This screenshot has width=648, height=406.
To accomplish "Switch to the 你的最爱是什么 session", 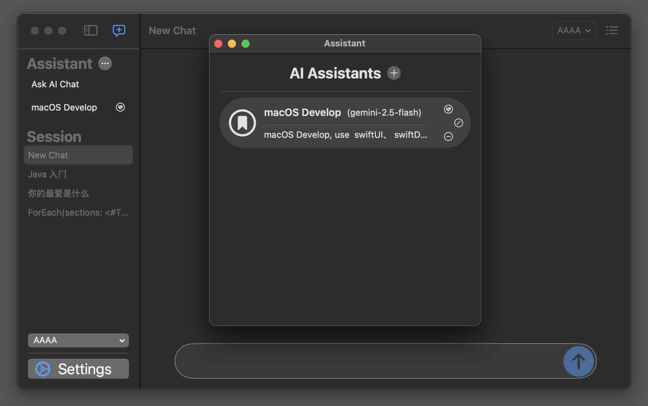I will click(58, 193).
